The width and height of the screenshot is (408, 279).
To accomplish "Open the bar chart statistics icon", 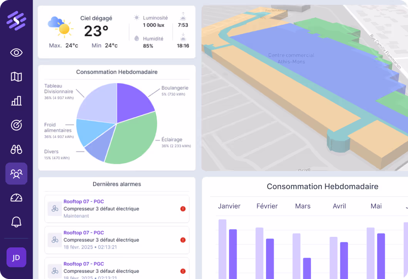I will pos(16,101).
